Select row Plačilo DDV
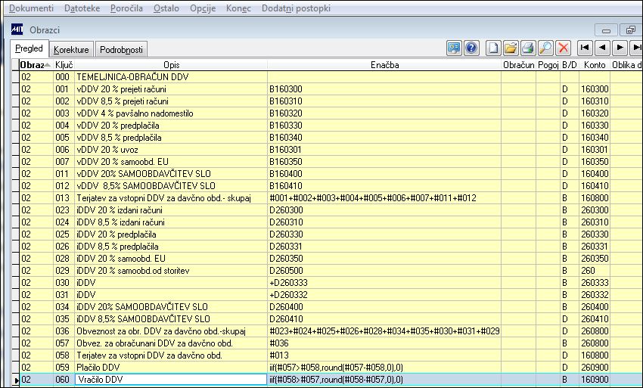 tap(331, 367)
